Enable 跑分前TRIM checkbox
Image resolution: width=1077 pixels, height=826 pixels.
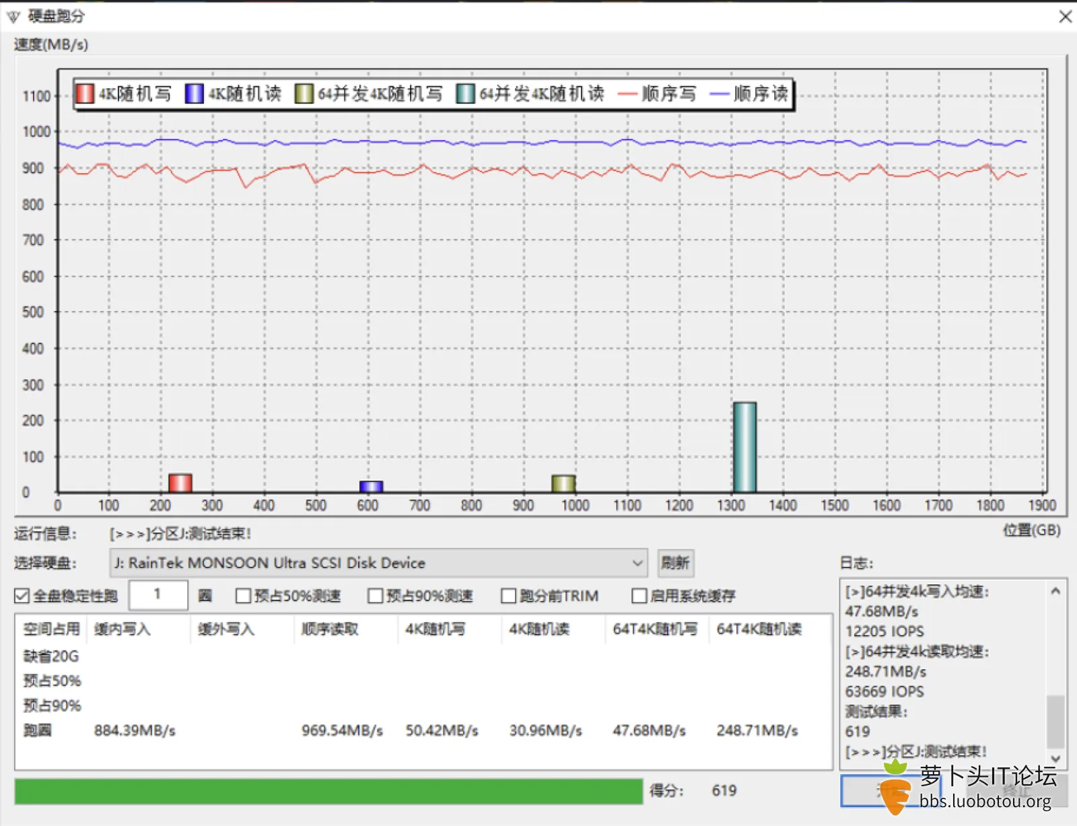508,596
